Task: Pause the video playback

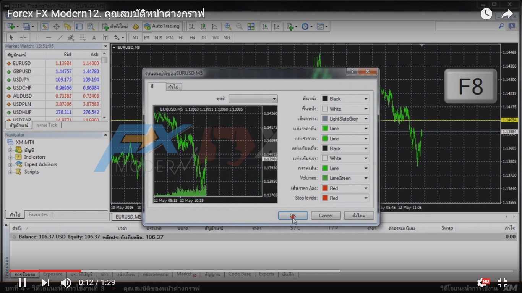Action: pyautogui.click(x=23, y=283)
